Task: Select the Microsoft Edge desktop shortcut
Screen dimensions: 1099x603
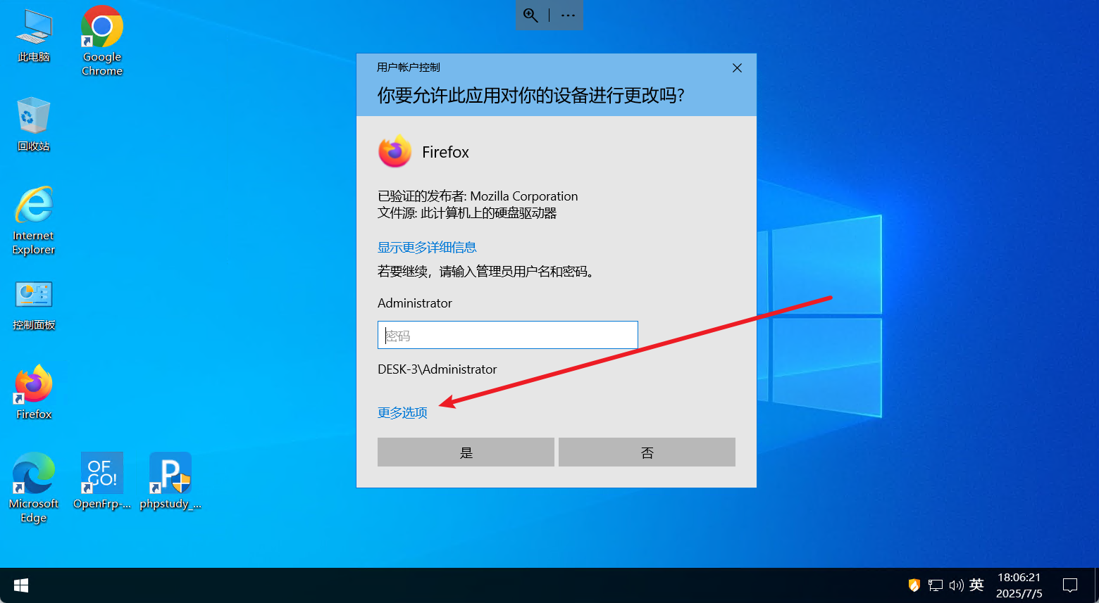Action: coord(34,488)
